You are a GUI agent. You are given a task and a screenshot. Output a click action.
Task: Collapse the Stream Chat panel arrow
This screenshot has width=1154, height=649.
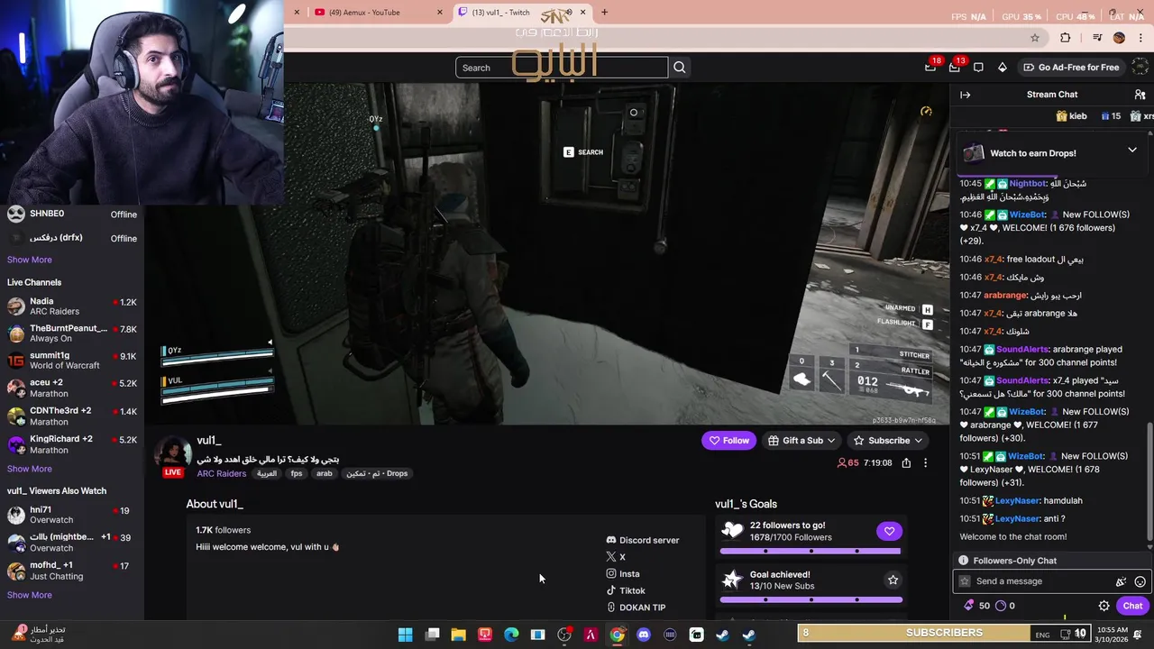965,95
